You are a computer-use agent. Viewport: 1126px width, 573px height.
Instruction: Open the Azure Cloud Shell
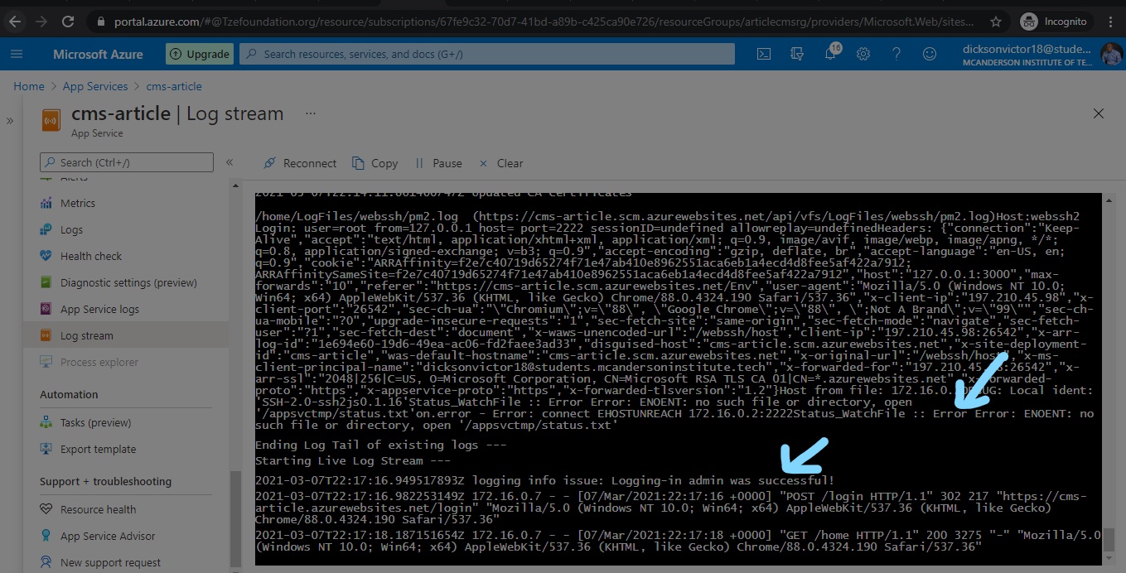tap(763, 53)
